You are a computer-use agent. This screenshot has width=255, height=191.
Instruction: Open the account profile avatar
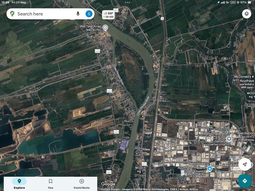89,14
